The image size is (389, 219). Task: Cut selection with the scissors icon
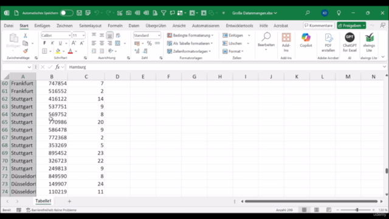click(x=26, y=35)
